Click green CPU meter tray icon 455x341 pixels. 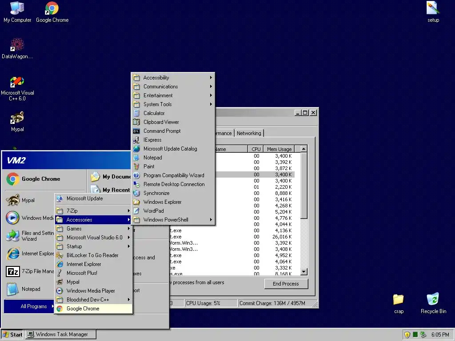tap(415, 335)
